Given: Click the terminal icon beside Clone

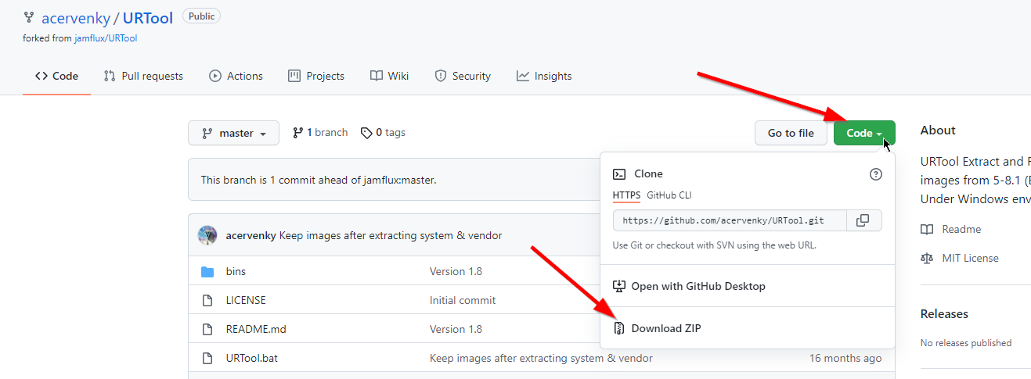Looking at the screenshot, I should [619, 174].
